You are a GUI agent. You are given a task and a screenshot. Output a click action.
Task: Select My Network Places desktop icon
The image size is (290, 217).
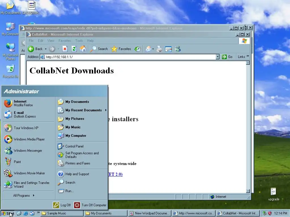point(10,52)
